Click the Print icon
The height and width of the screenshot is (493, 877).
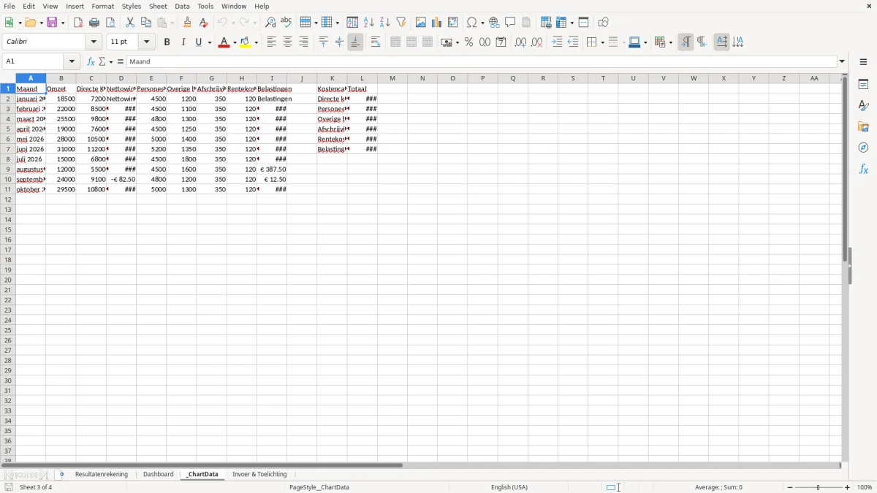tap(94, 23)
